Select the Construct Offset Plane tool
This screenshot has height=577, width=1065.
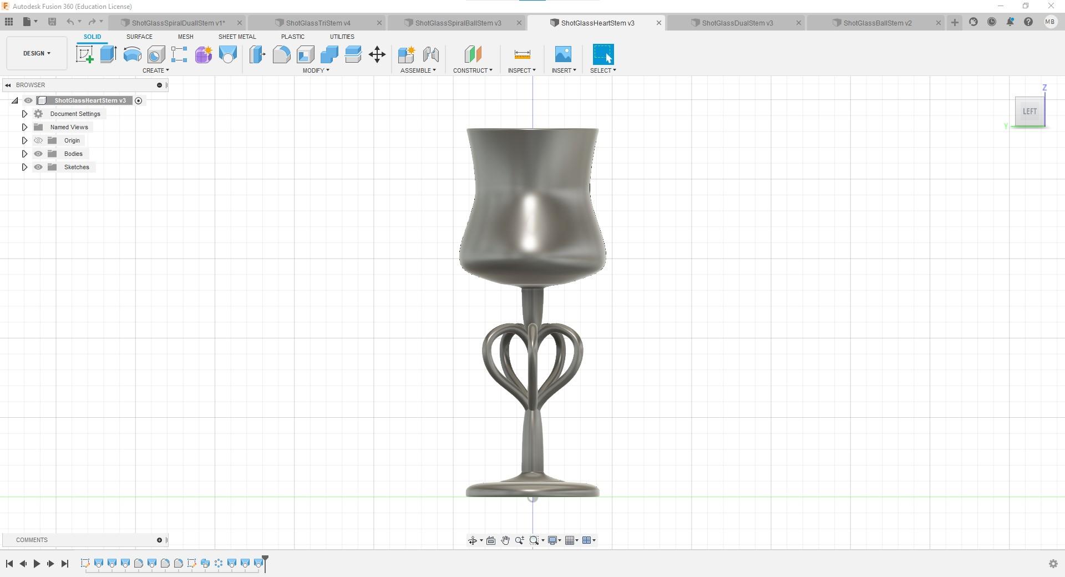473,54
